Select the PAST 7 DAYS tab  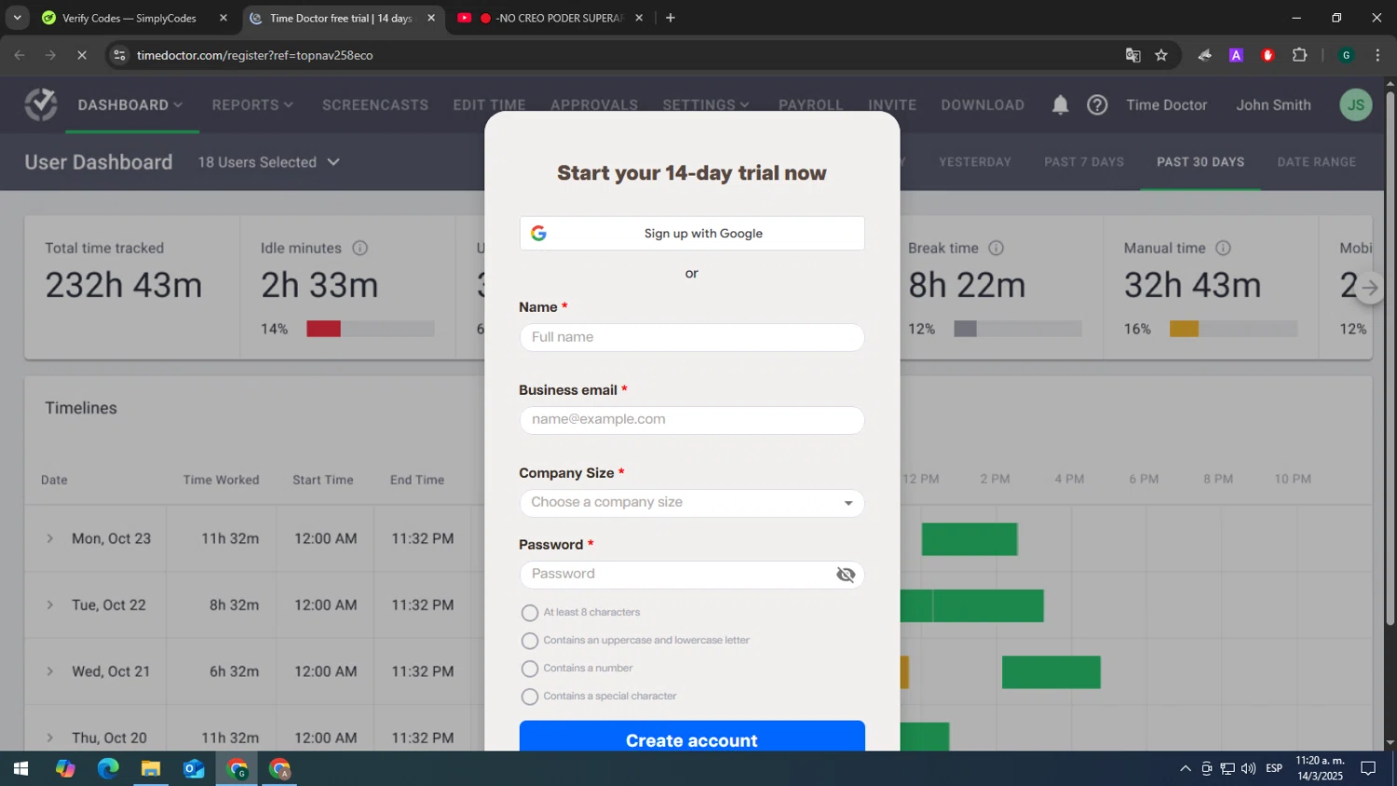coord(1084,162)
